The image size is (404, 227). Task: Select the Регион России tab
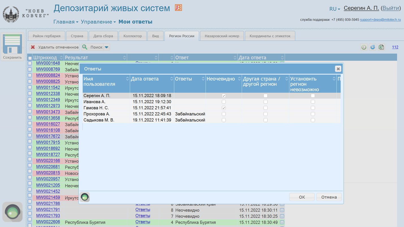[x=182, y=36]
